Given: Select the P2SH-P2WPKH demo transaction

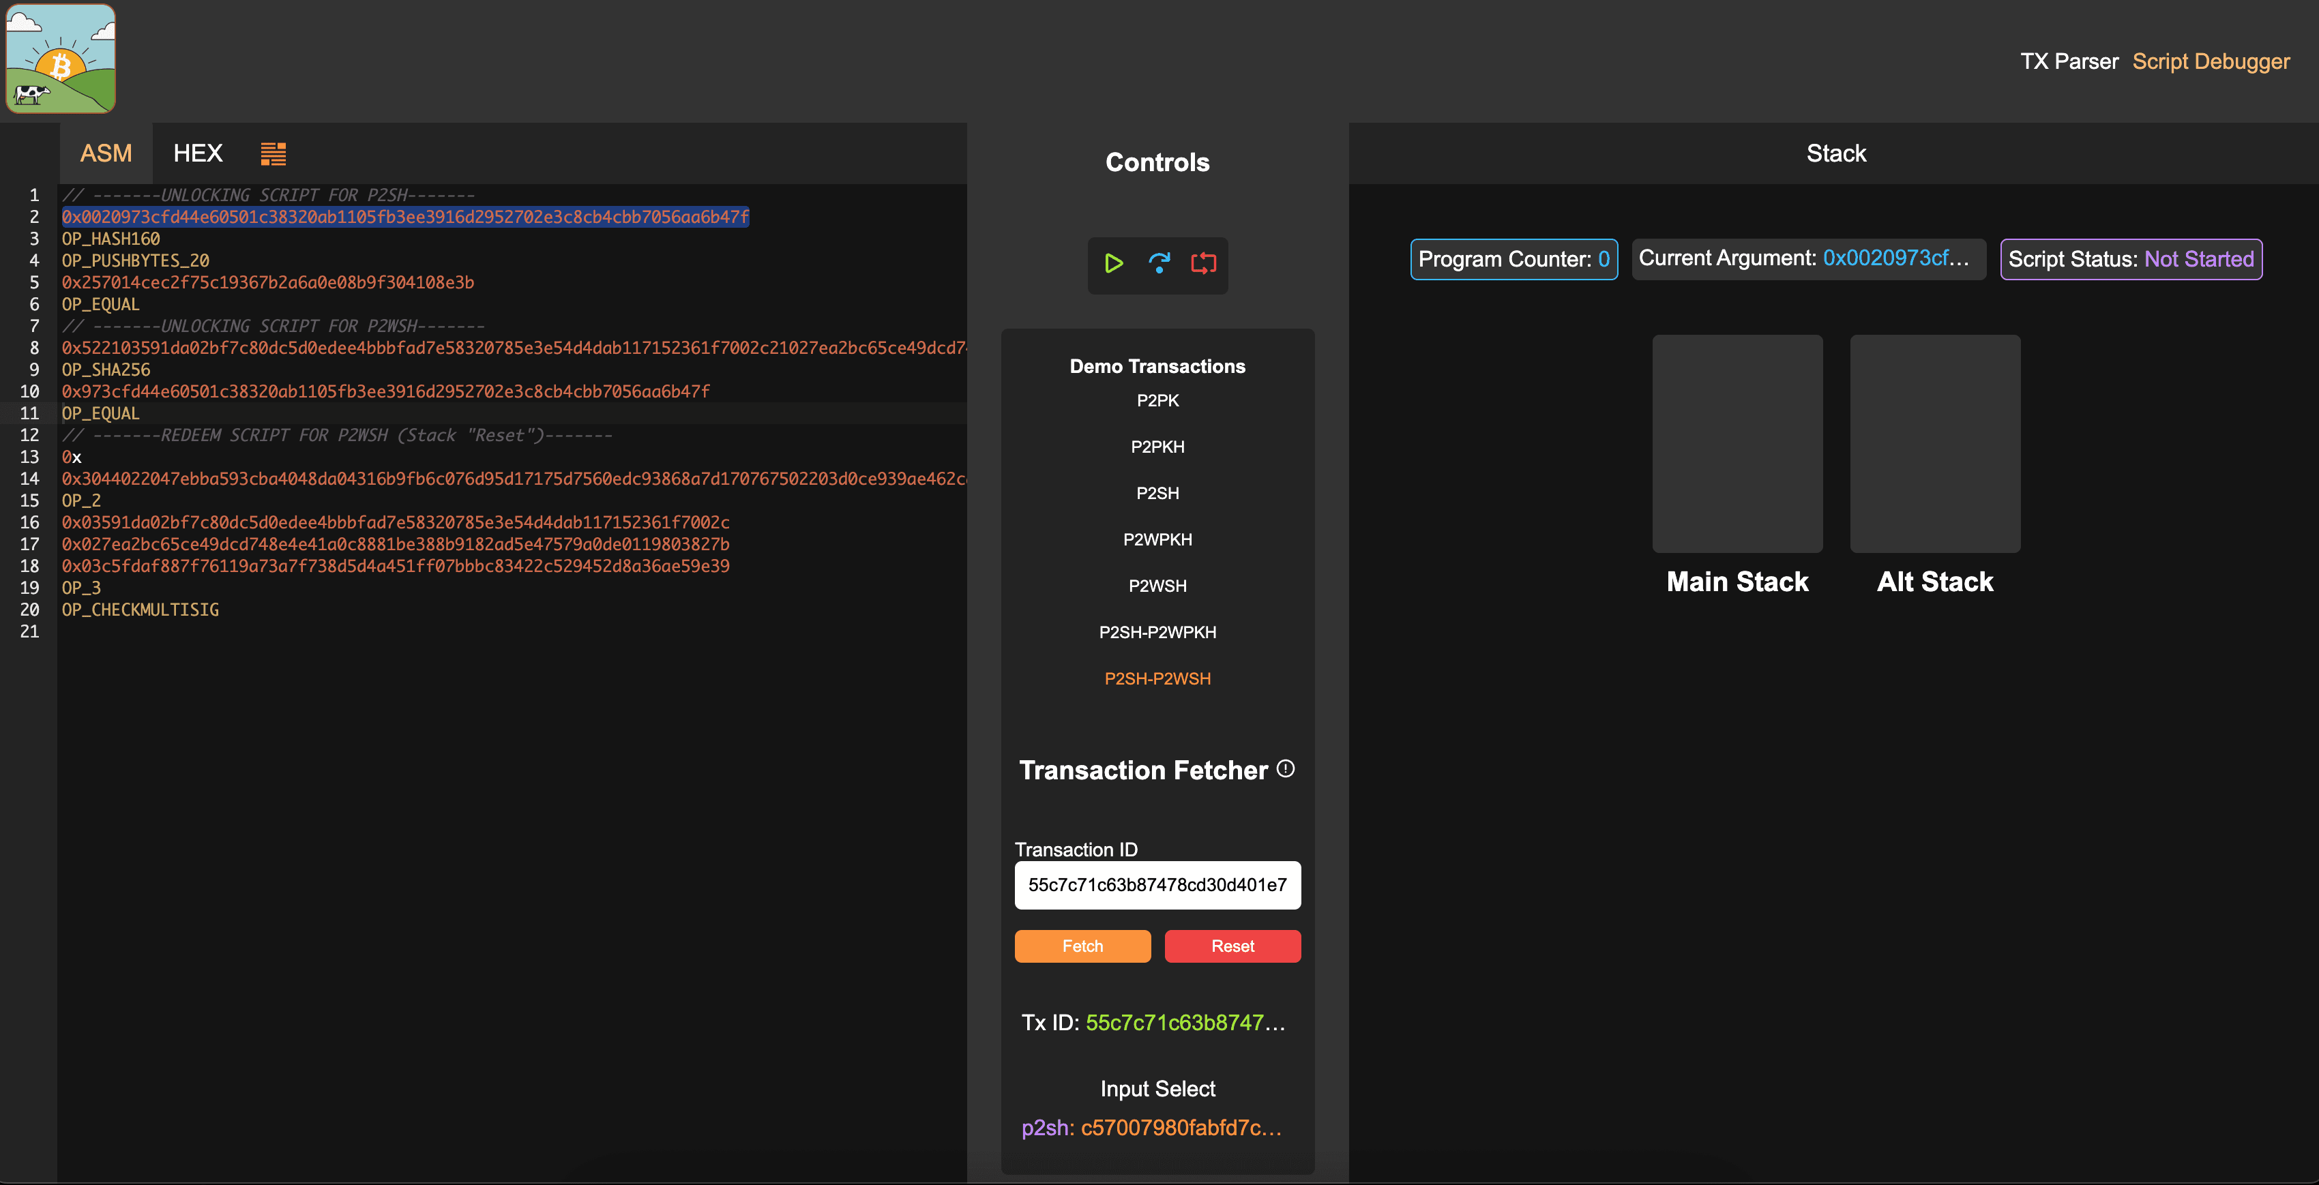Looking at the screenshot, I should coord(1157,631).
